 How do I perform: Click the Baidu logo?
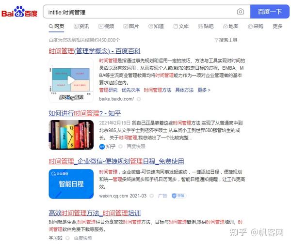coord(19,12)
